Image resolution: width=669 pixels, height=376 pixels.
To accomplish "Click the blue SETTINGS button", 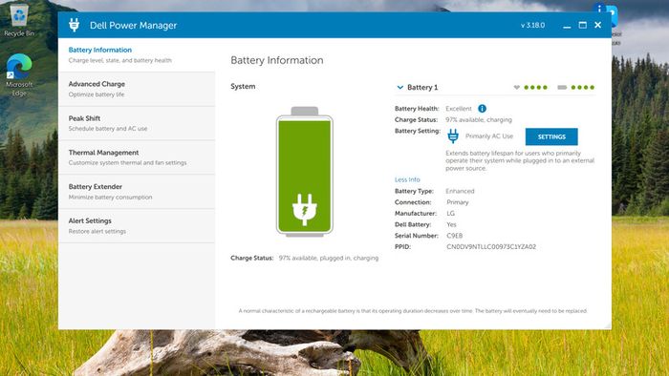I will click(551, 136).
